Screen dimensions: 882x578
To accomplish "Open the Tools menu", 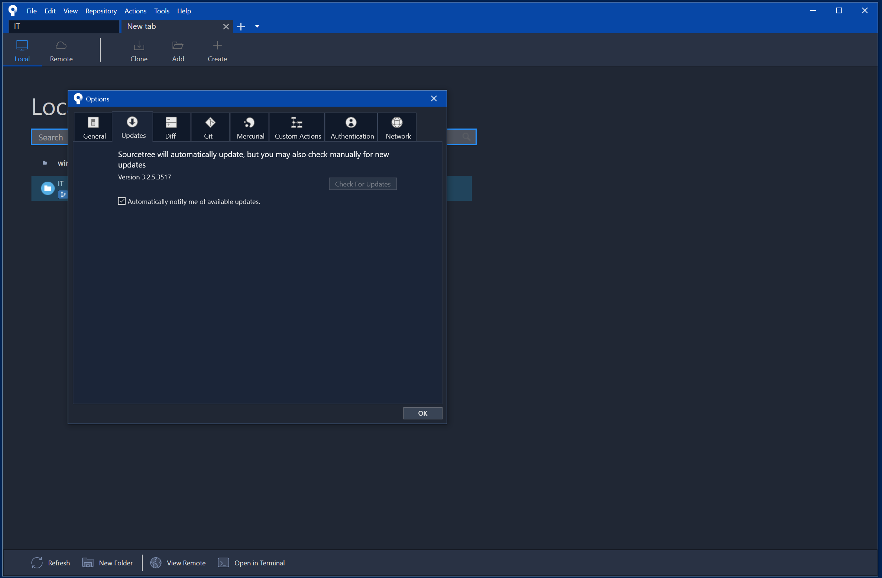I will tap(161, 11).
